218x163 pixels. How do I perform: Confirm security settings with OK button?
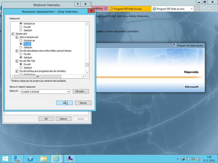point(64,103)
